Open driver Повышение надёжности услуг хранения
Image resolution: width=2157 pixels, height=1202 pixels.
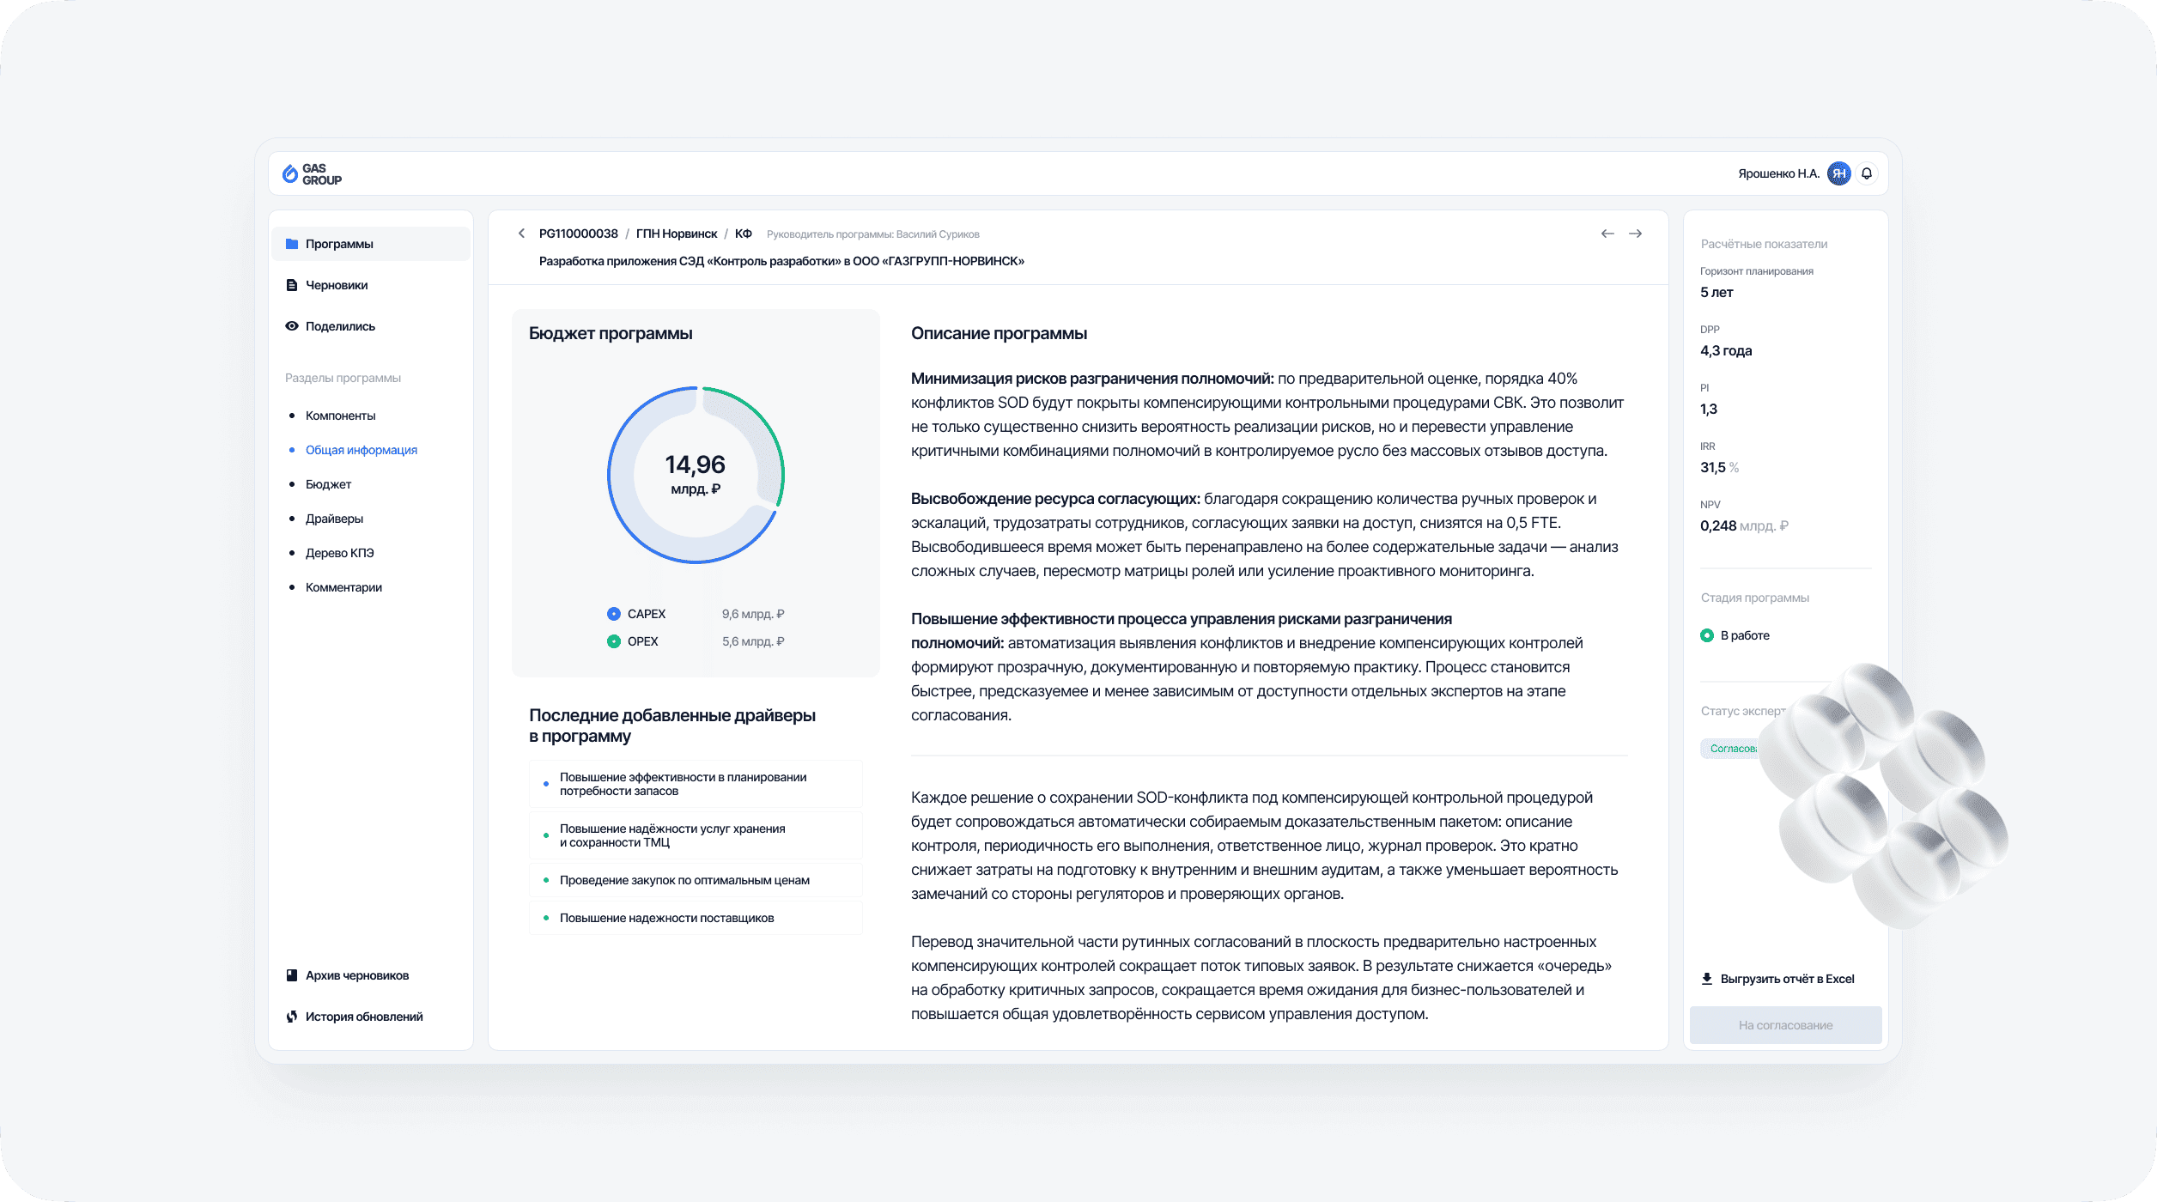(x=696, y=835)
